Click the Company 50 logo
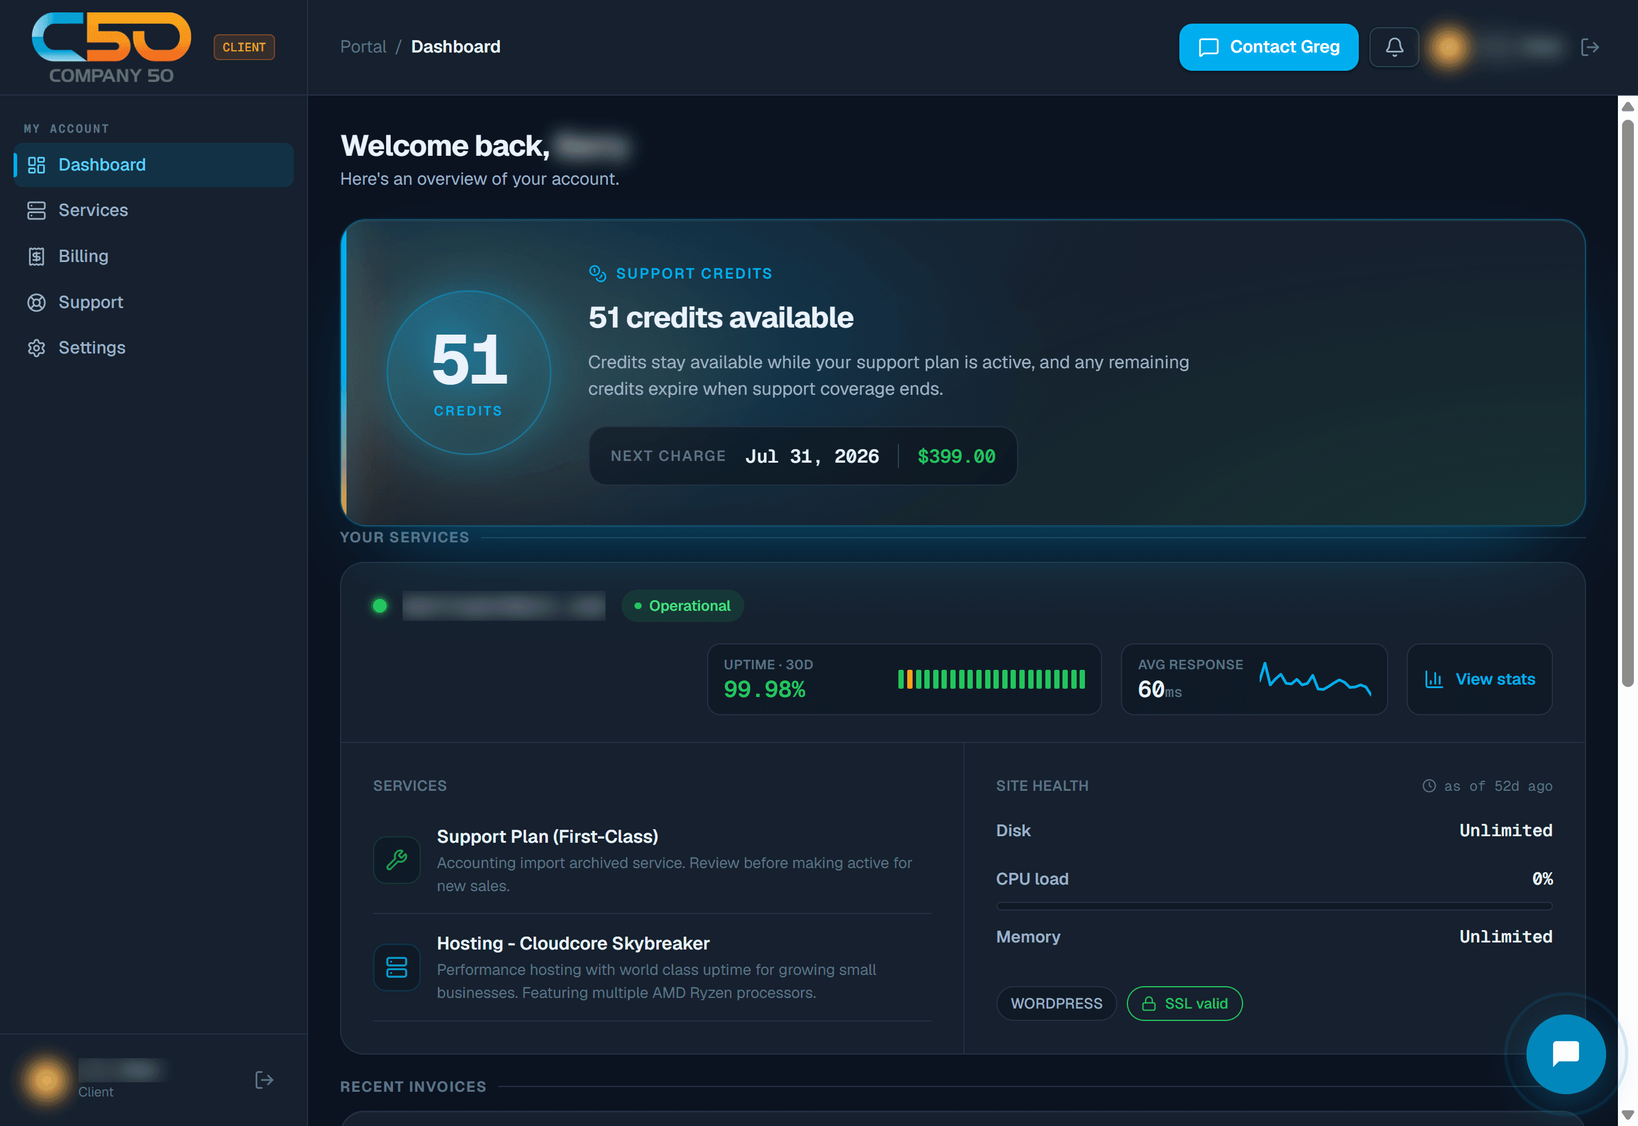The height and width of the screenshot is (1126, 1638). 112,47
